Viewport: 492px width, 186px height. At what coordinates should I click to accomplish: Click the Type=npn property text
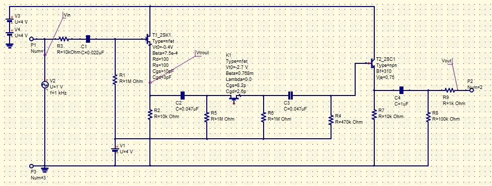[387, 65]
